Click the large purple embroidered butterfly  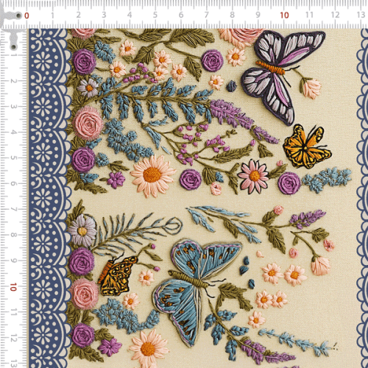click(282, 76)
